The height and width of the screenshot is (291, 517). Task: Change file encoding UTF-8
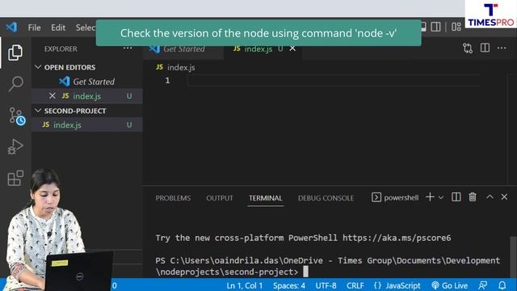(326, 285)
